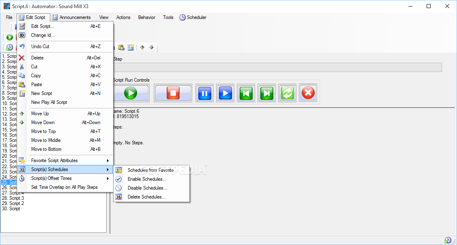457x245 pixels.
Task: Click the Delete Schedules calendar icon
Action: click(x=119, y=197)
